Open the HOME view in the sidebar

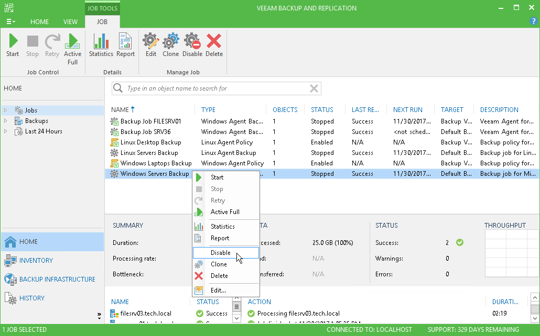(x=52, y=242)
